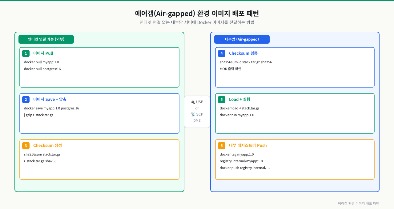Click the docker save myapp:1.0 postgres:16 line
Viewport: 394px width, 209px height.
pyautogui.click(x=51, y=108)
